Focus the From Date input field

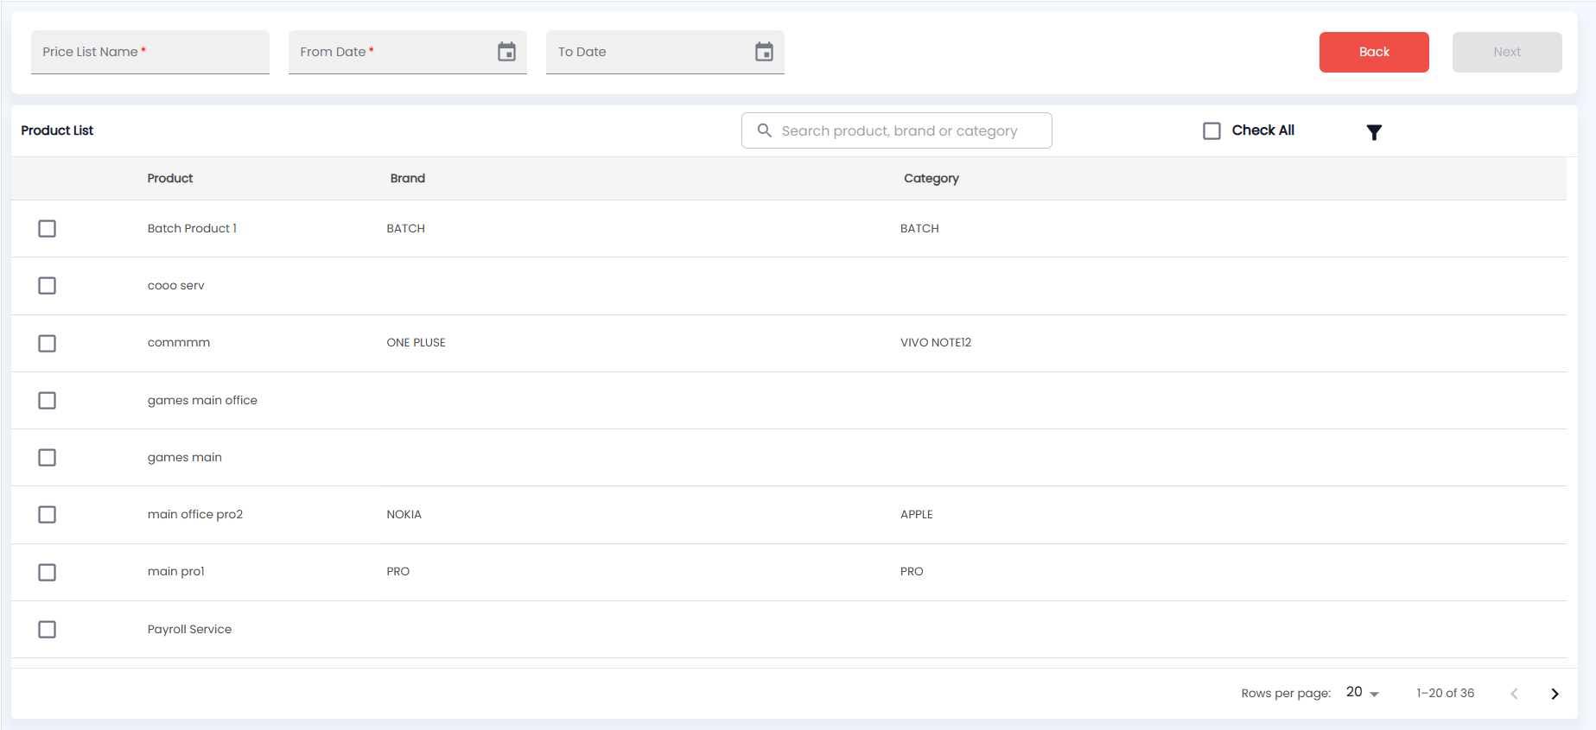pos(408,52)
